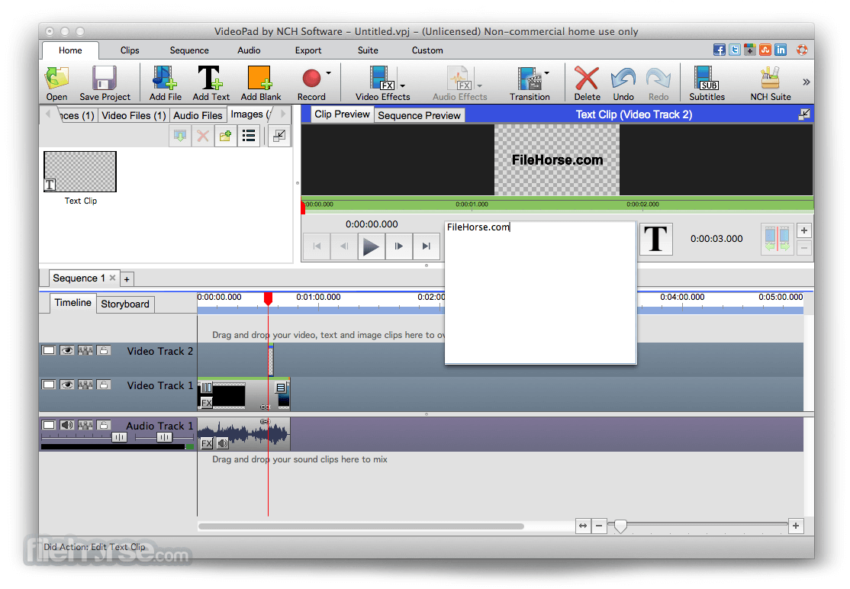
Task: Click the speaker icon on the audio clip
Action: [x=222, y=444]
